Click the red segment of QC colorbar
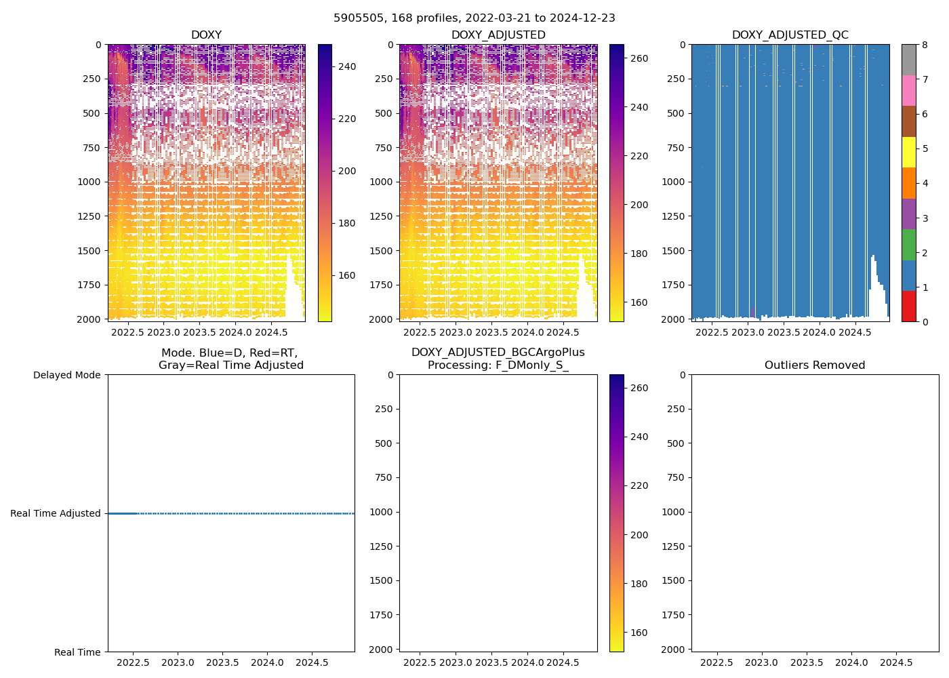The width and height of the screenshot is (949, 678). pyautogui.click(x=908, y=306)
